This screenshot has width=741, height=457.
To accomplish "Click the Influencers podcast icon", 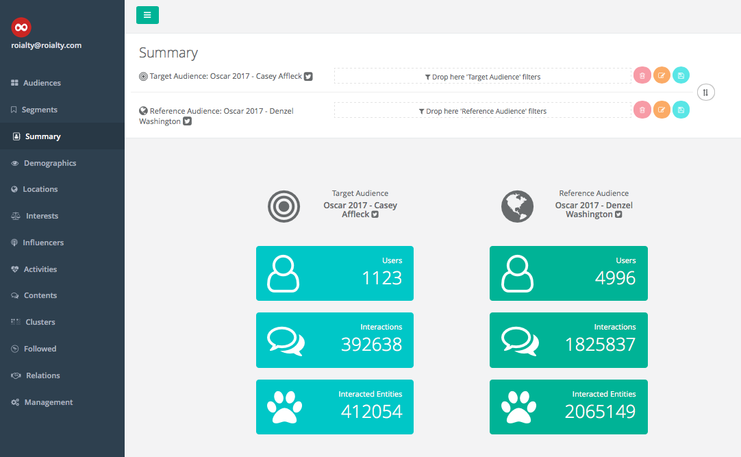I will point(14,243).
